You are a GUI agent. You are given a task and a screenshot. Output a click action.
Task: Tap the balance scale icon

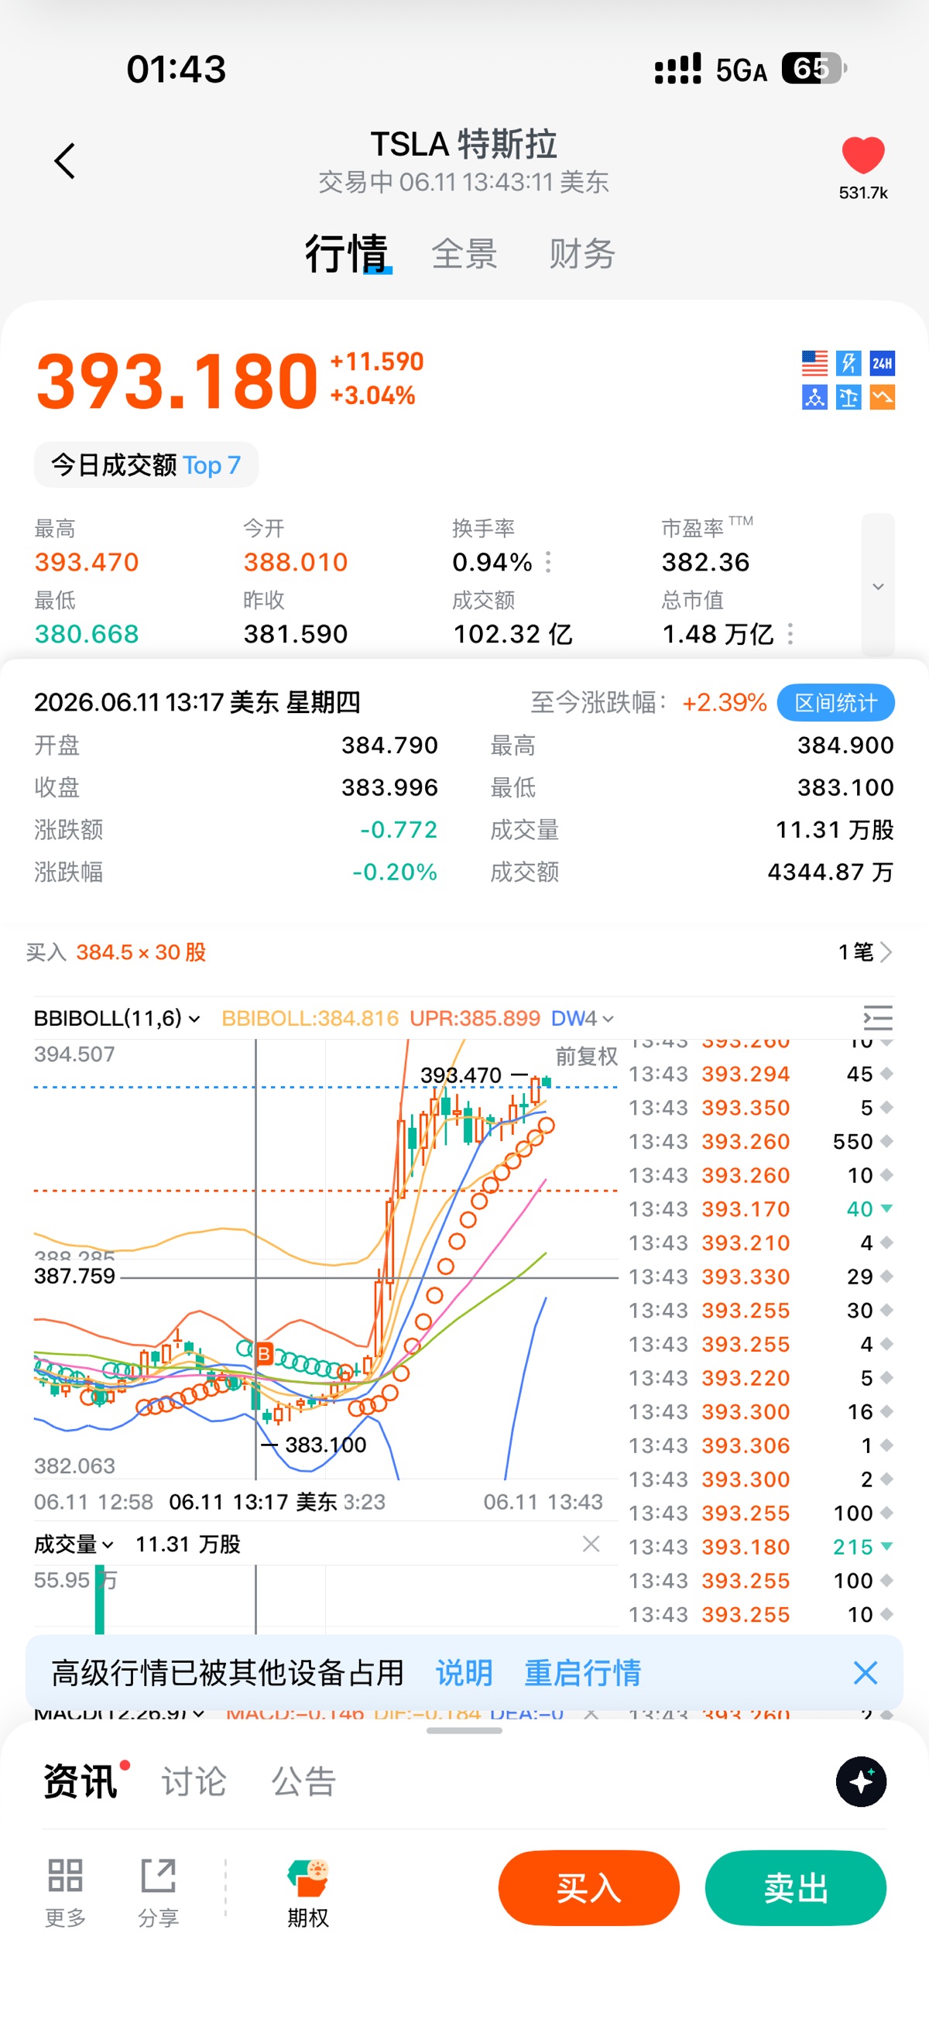click(848, 397)
